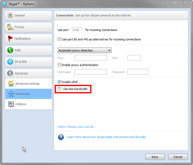193x165 pixels.
Task: Enable the Use less bandwidth checkbox
Action: (60, 89)
